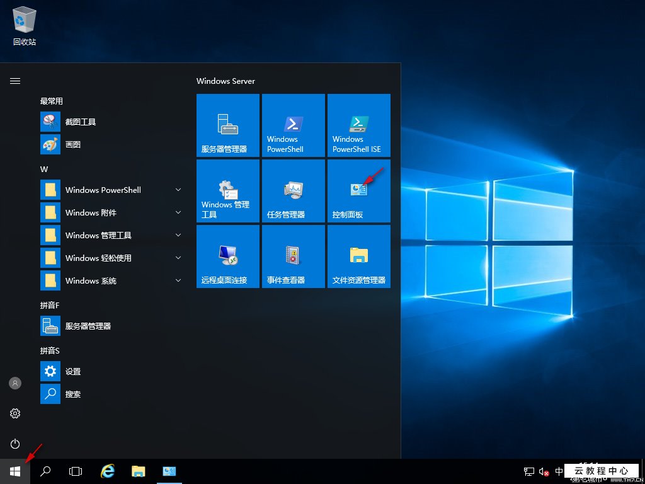
Task: Click the Windows Start button
Action: [x=15, y=471]
